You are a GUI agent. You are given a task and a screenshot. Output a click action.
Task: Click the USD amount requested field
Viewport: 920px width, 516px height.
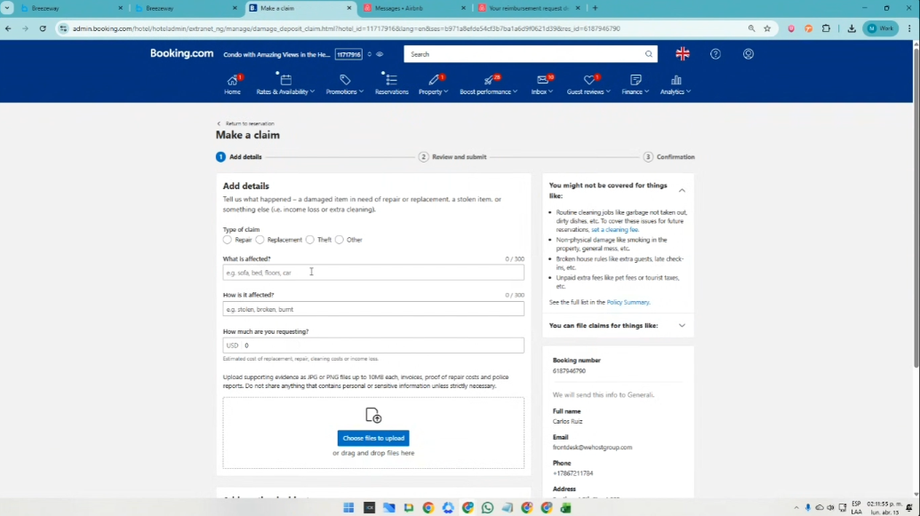point(373,345)
